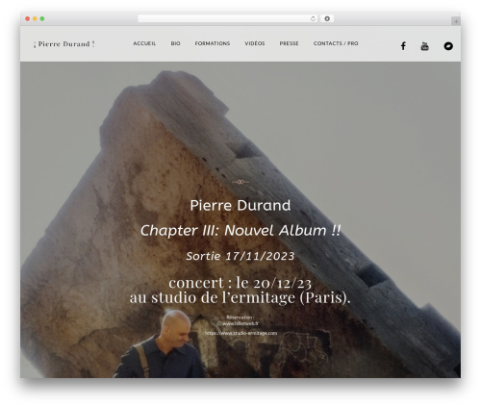Click the 'Pierre Durand' hero heading
The width and height of the screenshot is (481, 407).
[240, 205]
